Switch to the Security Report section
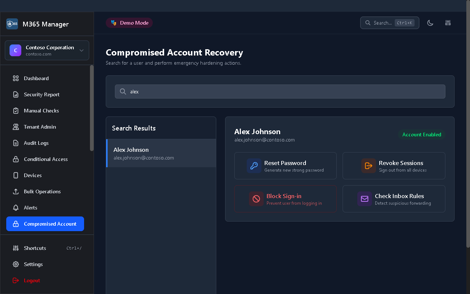The height and width of the screenshot is (294, 470). pyautogui.click(x=41, y=94)
